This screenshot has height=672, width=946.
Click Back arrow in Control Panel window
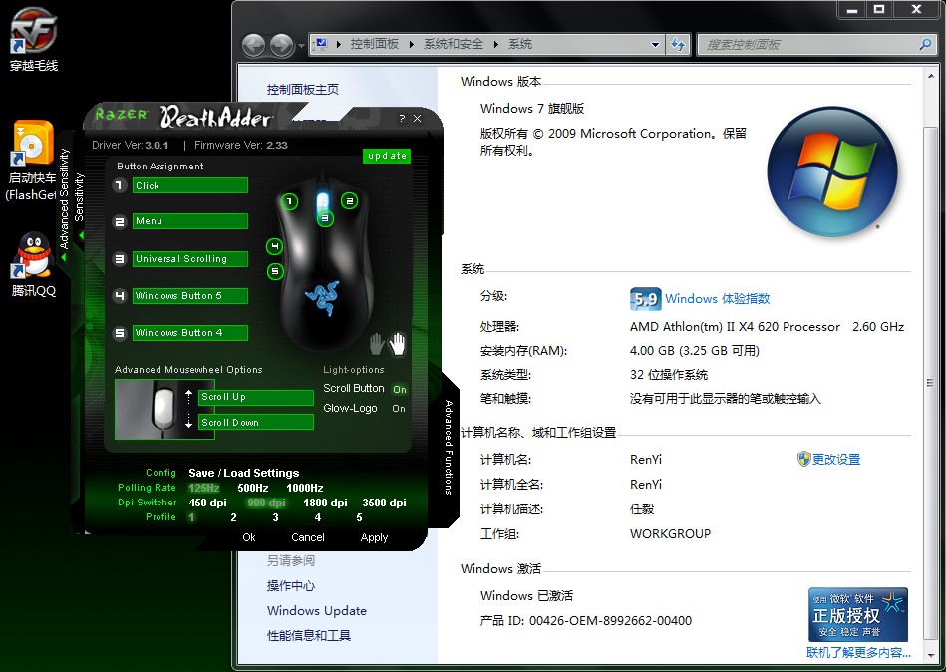pos(253,45)
